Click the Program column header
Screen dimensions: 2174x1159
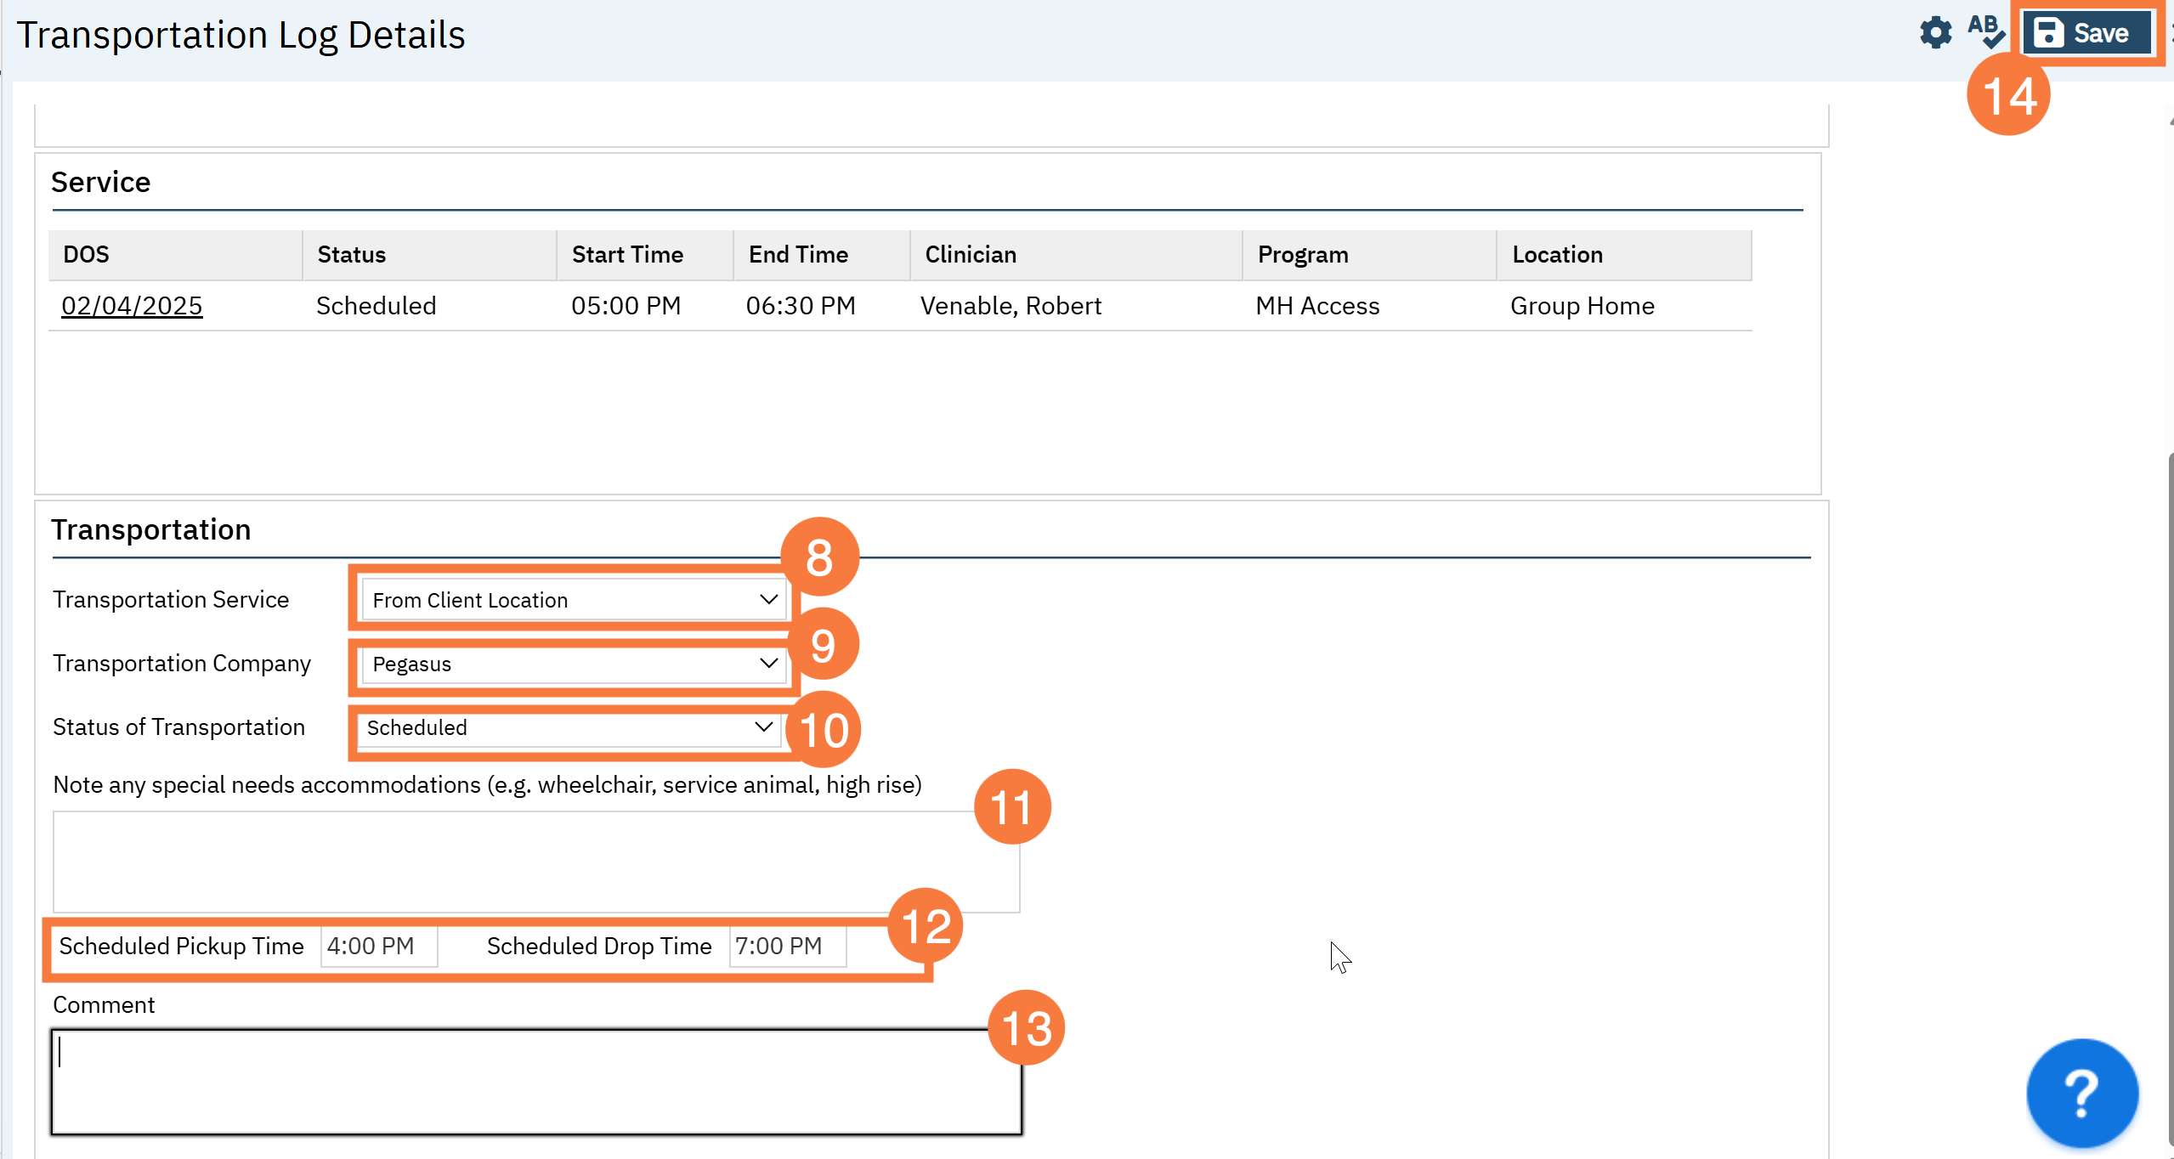click(x=1303, y=254)
